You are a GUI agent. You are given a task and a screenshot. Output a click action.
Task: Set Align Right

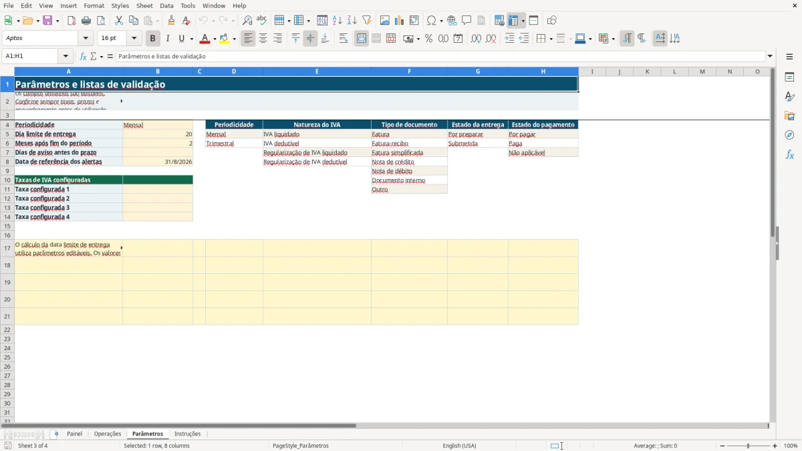coord(278,39)
